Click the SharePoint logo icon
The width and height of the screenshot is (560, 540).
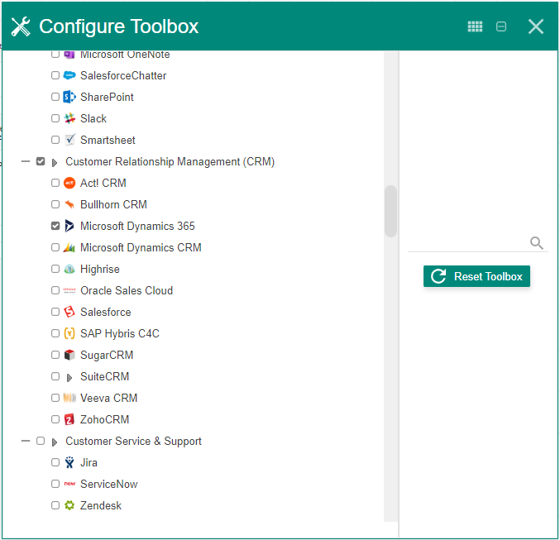69,97
